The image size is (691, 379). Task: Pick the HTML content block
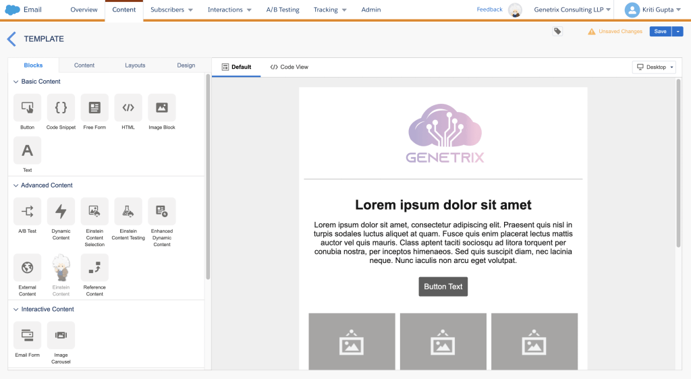pyautogui.click(x=128, y=107)
